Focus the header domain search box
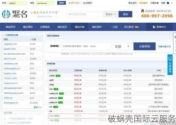Viewport: 176px width, 125px height. pyautogui.click(x=85, y=14)
